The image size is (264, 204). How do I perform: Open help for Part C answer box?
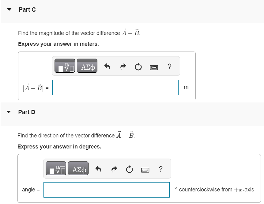pos(170,67)
